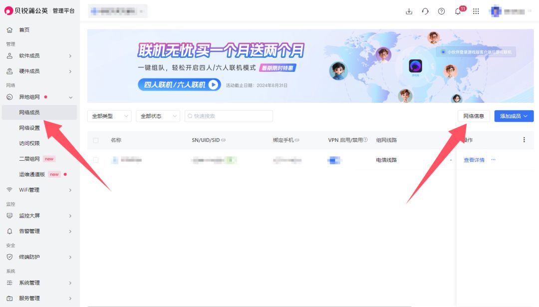The width and height of the screenshot is (539, 307).
Task: Collapse the 异地组网 chevron
Action: [x=70, y=97]
